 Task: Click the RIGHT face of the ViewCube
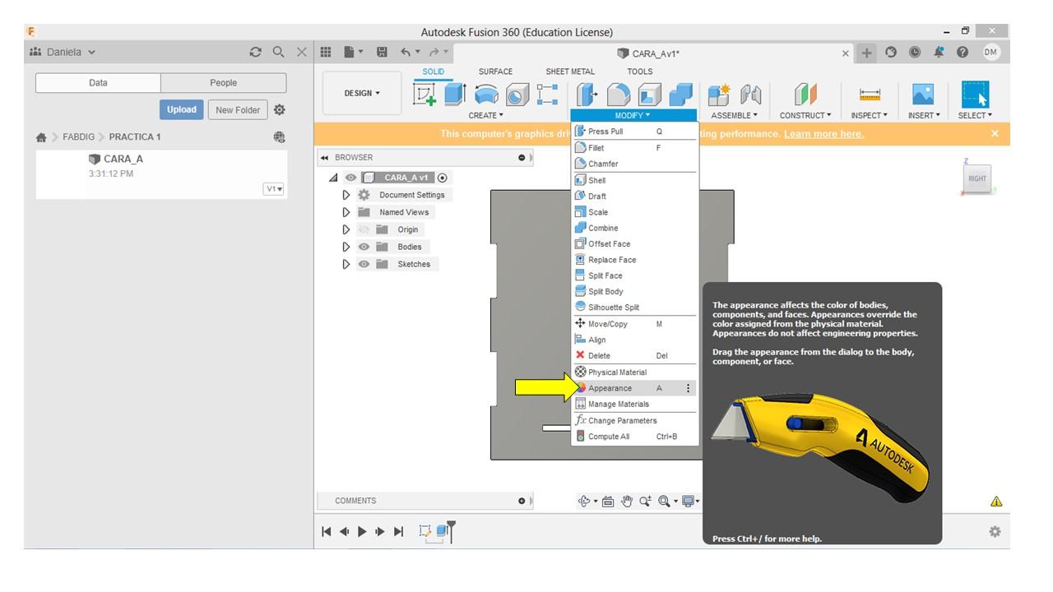977,178
